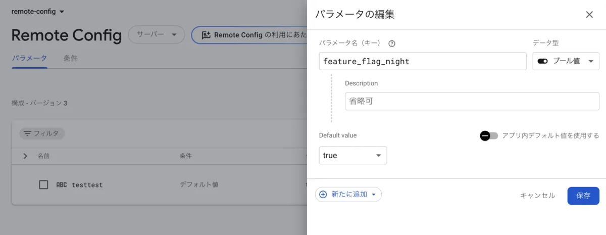Image resolution: width=606 pixels, height=235 pixels.
Task: Click the filter icon in the table header
Action: tap(27, 133)
